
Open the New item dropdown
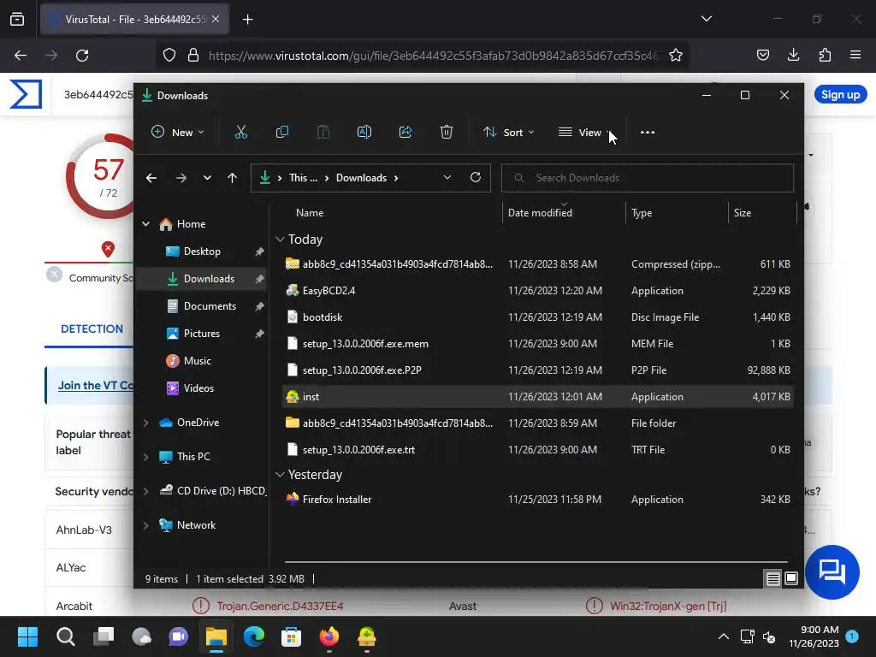tap(178, 133)
